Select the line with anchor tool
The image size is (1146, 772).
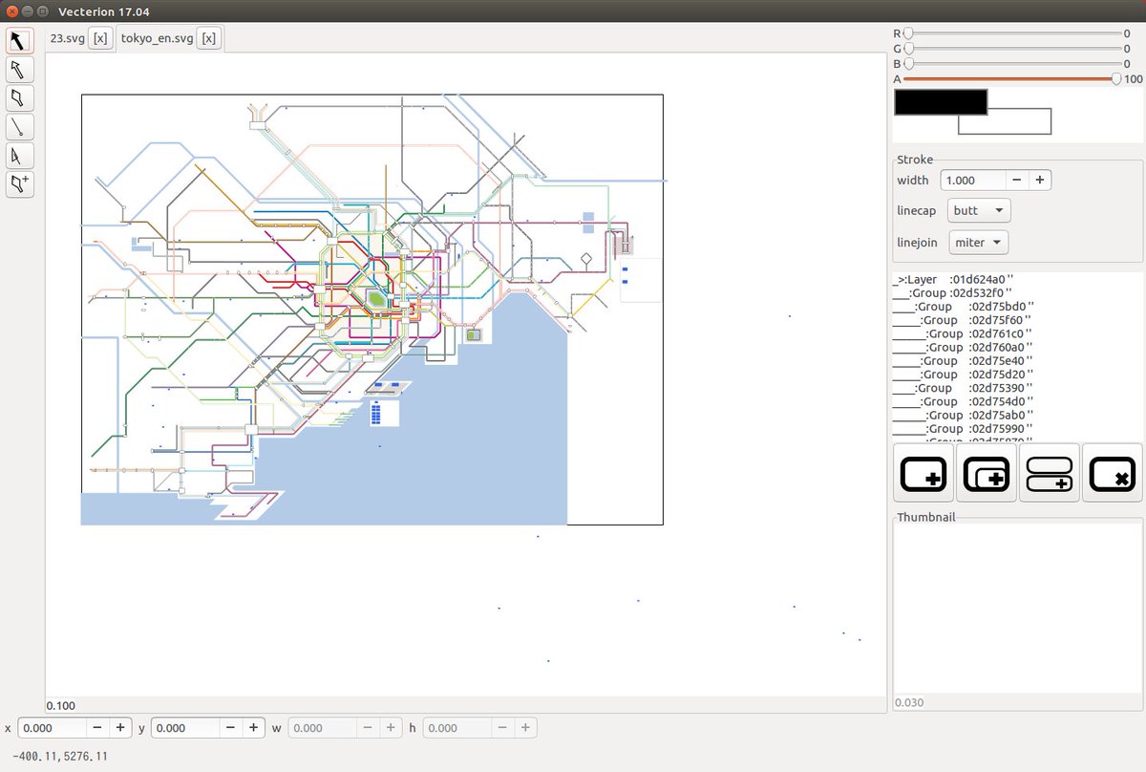coord(20,126)
